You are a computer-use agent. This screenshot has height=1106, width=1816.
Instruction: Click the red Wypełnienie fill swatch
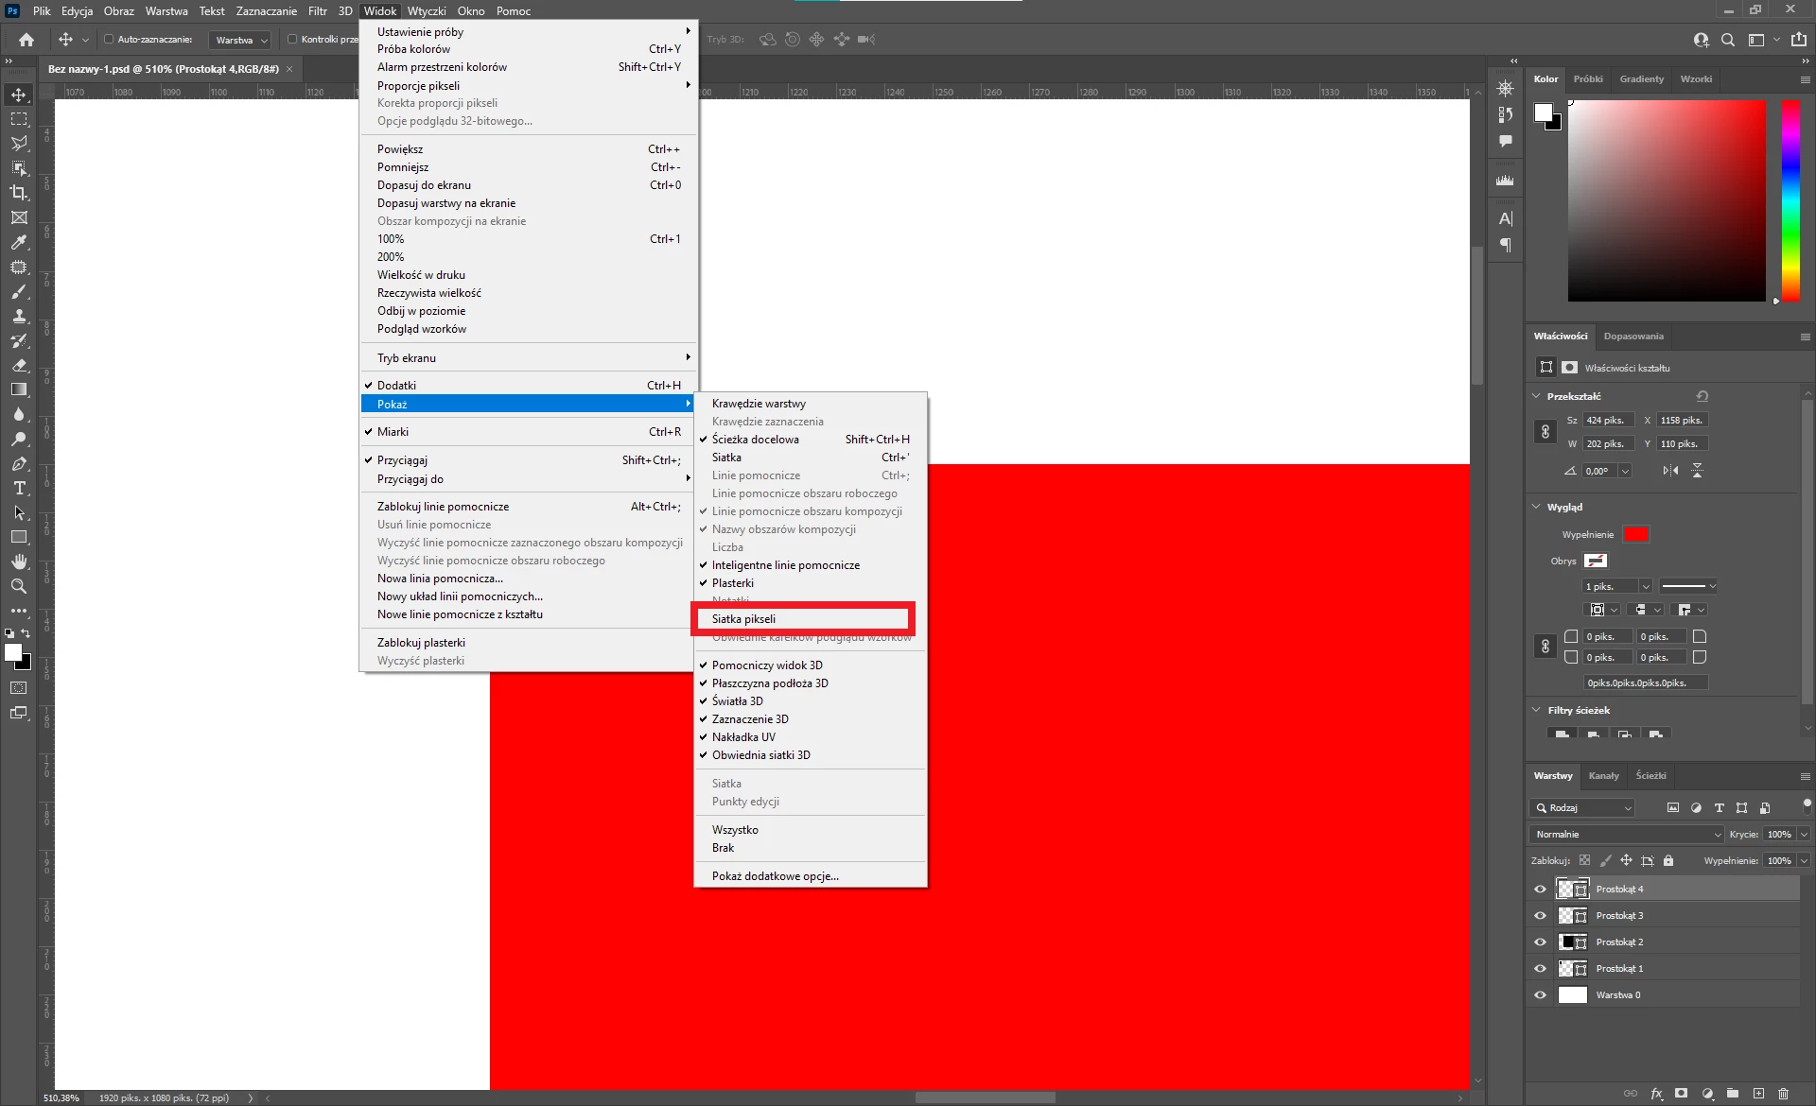tap(1635, 535)
